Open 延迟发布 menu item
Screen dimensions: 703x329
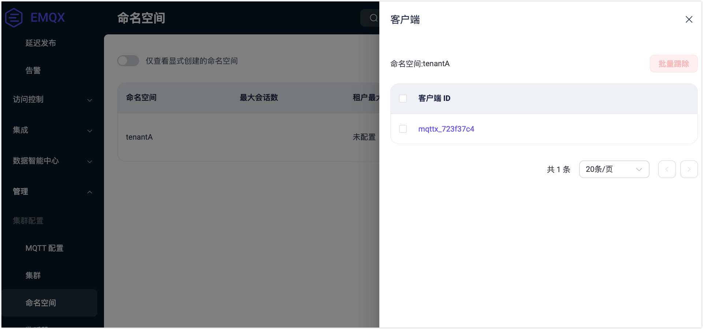pyautogui.click(x=41, y=43)
